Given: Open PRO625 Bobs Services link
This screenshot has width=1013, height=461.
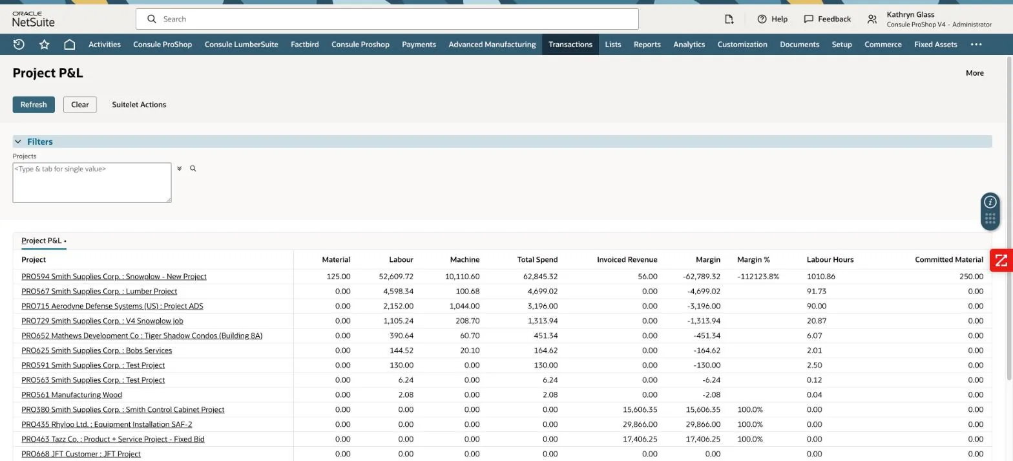Looking at the screenshot, I should tap(96, 351).
